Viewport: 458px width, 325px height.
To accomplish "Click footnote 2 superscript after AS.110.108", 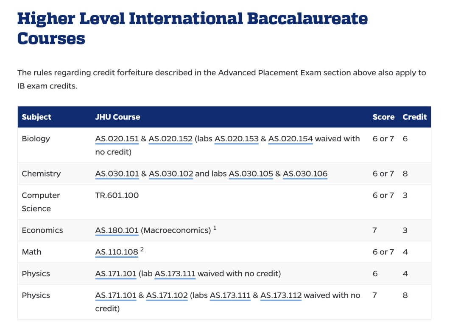I will pos(142,250).
